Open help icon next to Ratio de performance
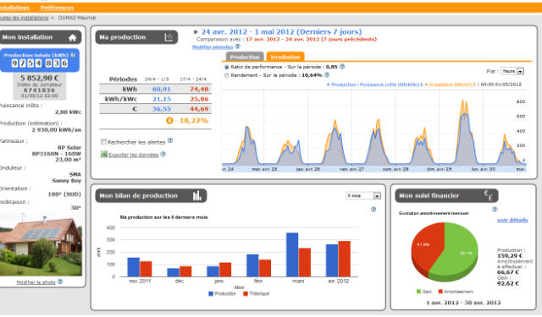The height and width of the screenshot is (317, 542). point(342,67)
